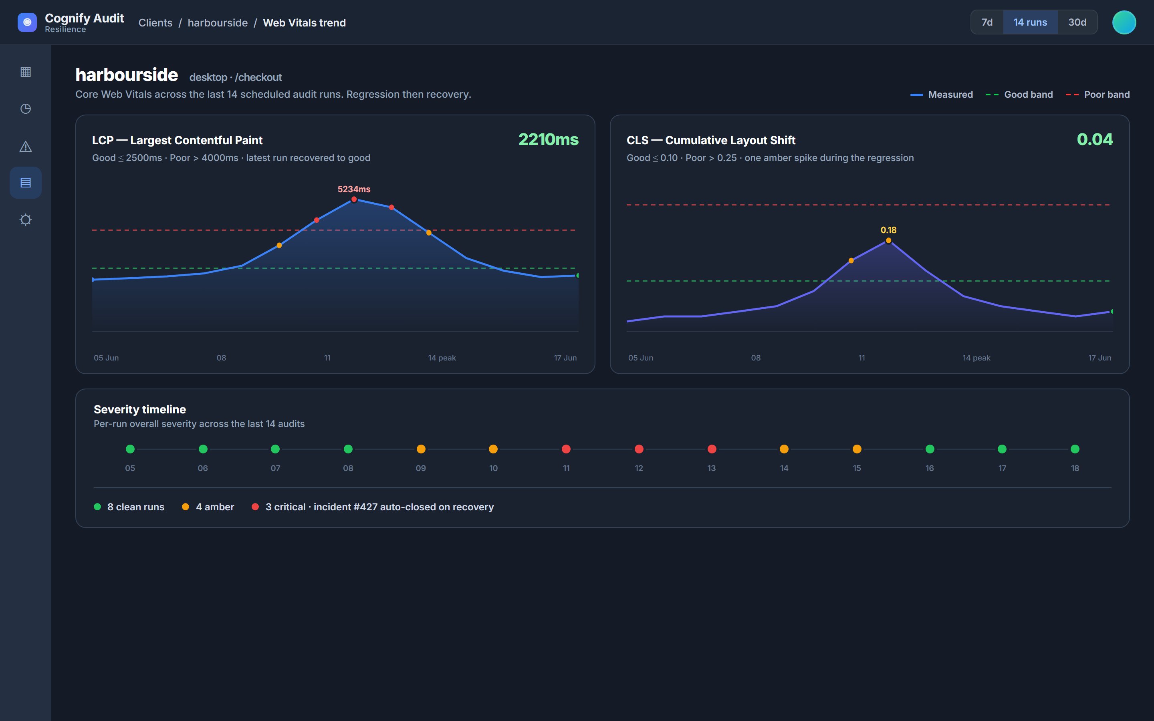Select amber severity dot for run 14
This screenshot has width=1154, height=721.
pyautogui.click(x=784, y=449)
